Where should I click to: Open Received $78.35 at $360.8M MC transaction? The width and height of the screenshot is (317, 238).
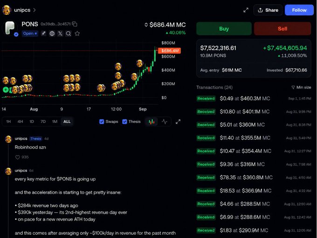coord(254,177)
